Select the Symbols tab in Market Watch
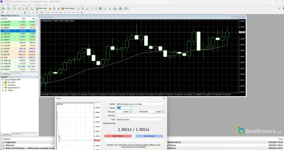Screen dimensions: 284x150 coord(6,73)
